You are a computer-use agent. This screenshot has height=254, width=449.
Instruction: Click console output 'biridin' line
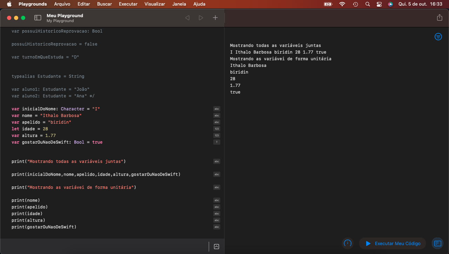point(239,72)
